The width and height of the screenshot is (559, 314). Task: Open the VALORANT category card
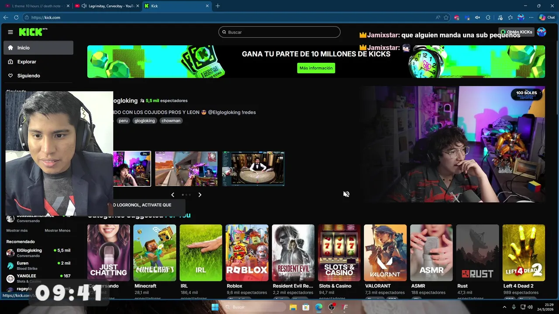click(x=385, y=253)
